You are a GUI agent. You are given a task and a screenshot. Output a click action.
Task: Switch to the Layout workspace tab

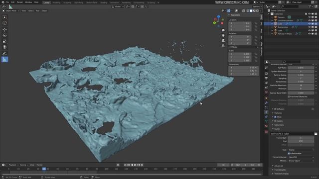tap(46, 2)
